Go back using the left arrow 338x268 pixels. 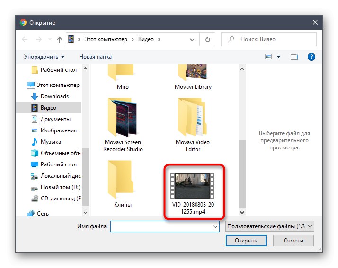tap(25, 39)
